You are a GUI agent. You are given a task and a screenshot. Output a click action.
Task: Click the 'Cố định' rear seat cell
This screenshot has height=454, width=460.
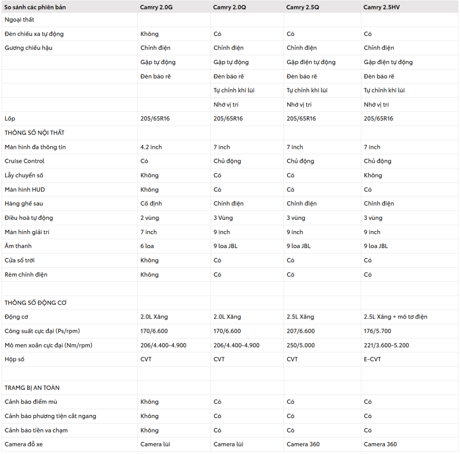coord(151,204)
